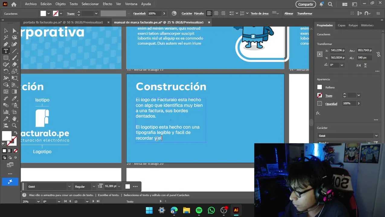Viewport: 385px width, 217px height.
Task: Switch to the Capas panel tab
Action: 342,25
